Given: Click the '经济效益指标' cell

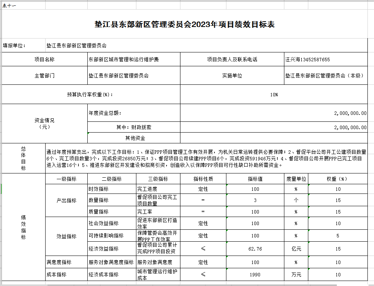Looking at the screenshot, I should (112, 249).
